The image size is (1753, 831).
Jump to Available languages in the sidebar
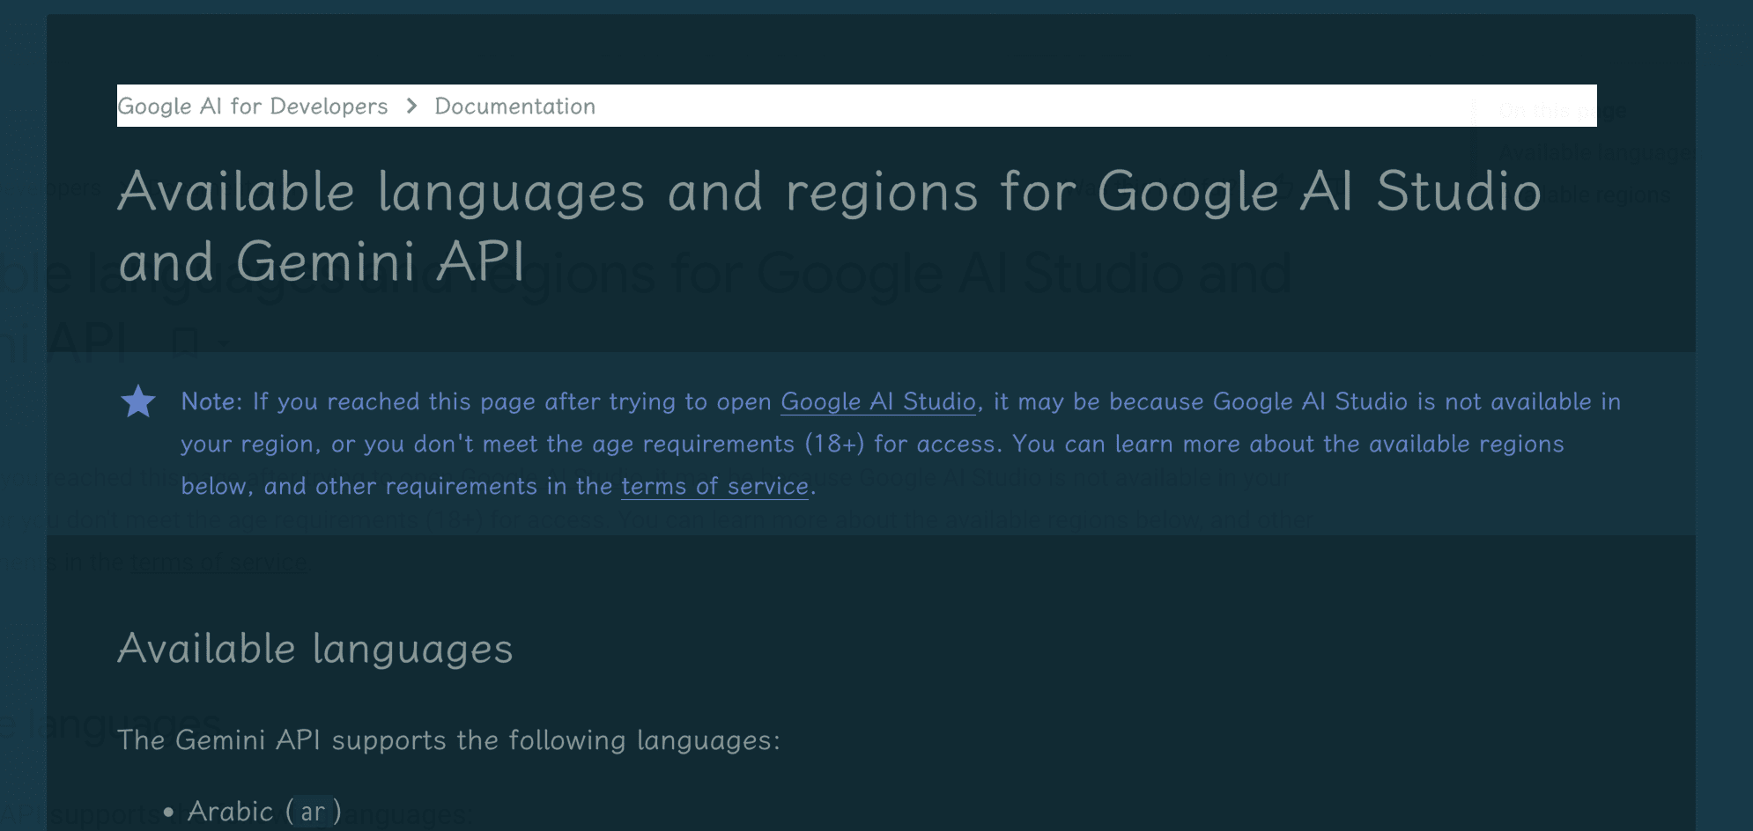pos(1595,152)
